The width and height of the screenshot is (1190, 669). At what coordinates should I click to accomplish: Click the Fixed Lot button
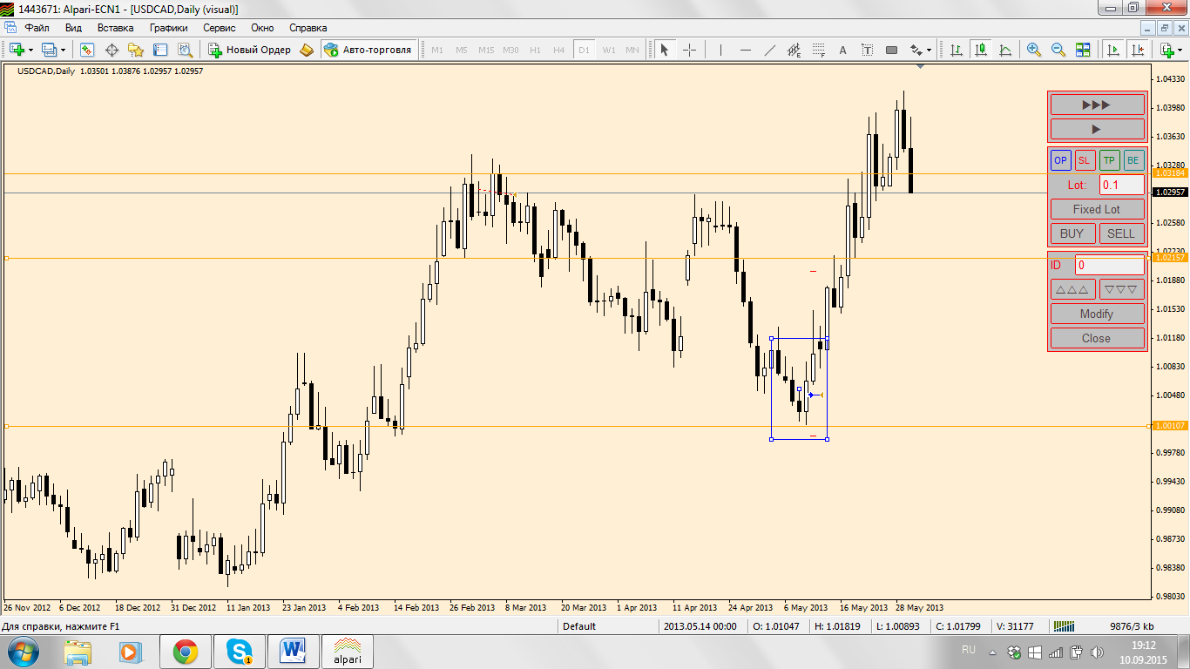[x=1097, y=209]
